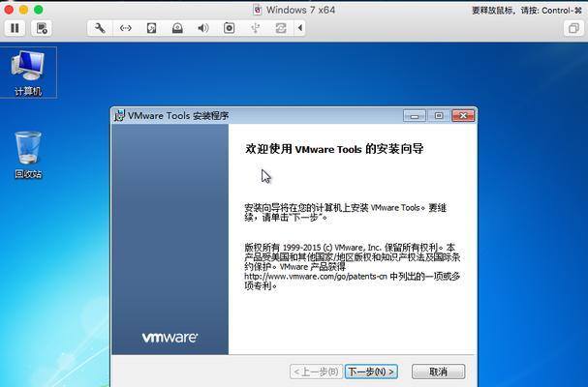
Task: Click the network adapter arrows icon
Action: coord(126,28)
